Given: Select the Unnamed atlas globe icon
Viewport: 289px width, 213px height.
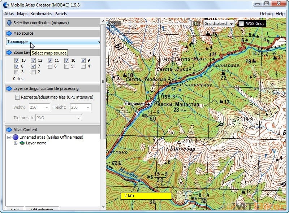Looking at the screenshot, I should click(16, 137).
